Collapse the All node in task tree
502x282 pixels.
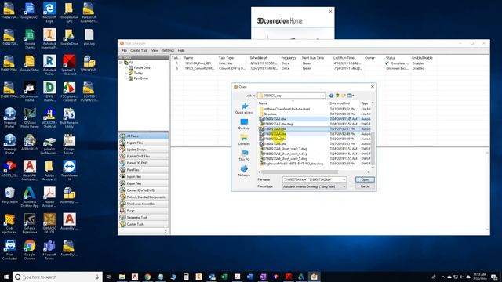point(122,63)
